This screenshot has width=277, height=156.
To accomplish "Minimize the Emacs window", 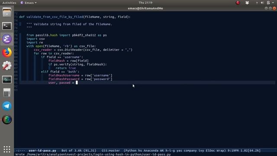I will 266,8.
